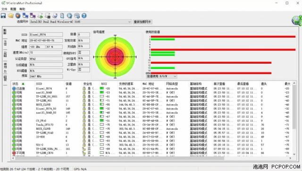Expand the 选择网卡 adapter dropdown
302x171 pixels.
pos(129,22)
